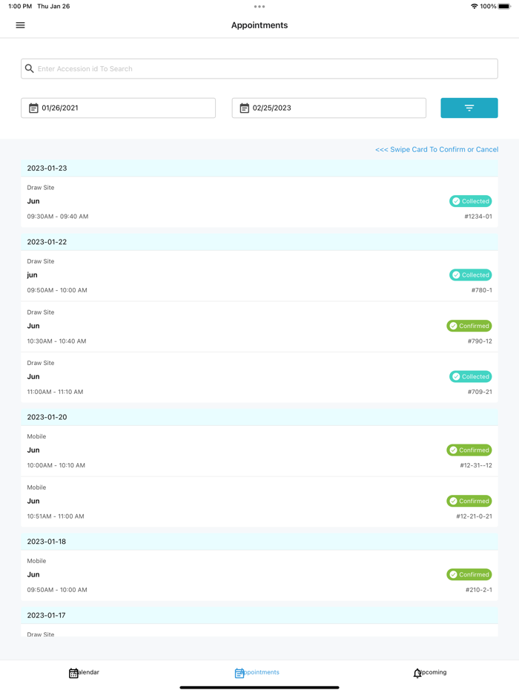Click accession number #709-21

click(480, 392)
